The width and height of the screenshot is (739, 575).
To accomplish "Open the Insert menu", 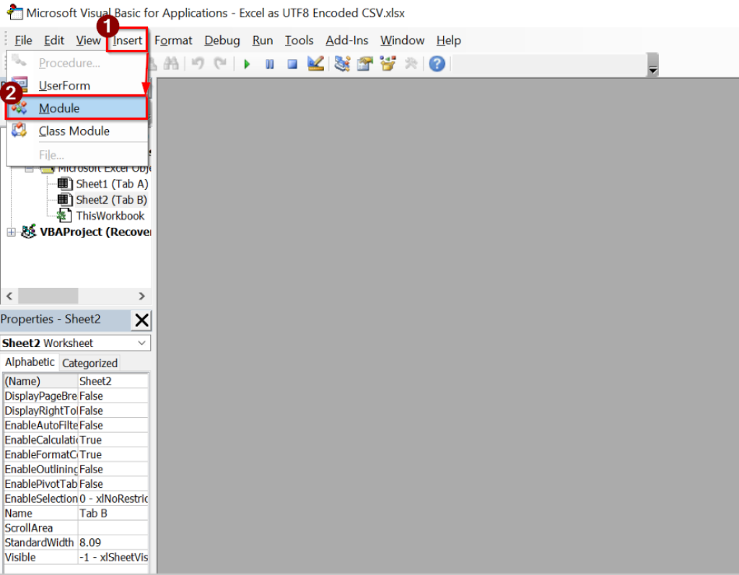I will [127, 40].
